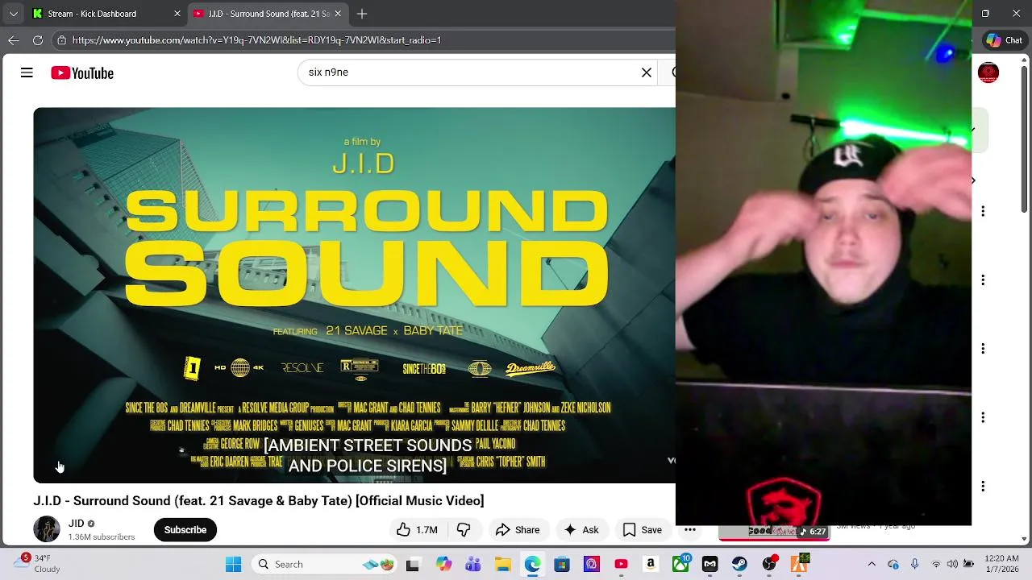Dislike the Surround Sound video
1032x580 pixels.
pyautogui.click(x=464, y=529)
